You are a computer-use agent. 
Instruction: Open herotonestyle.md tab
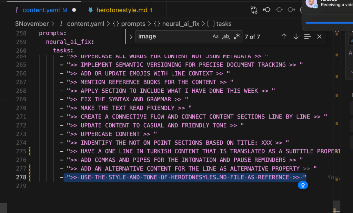point(124,10)
